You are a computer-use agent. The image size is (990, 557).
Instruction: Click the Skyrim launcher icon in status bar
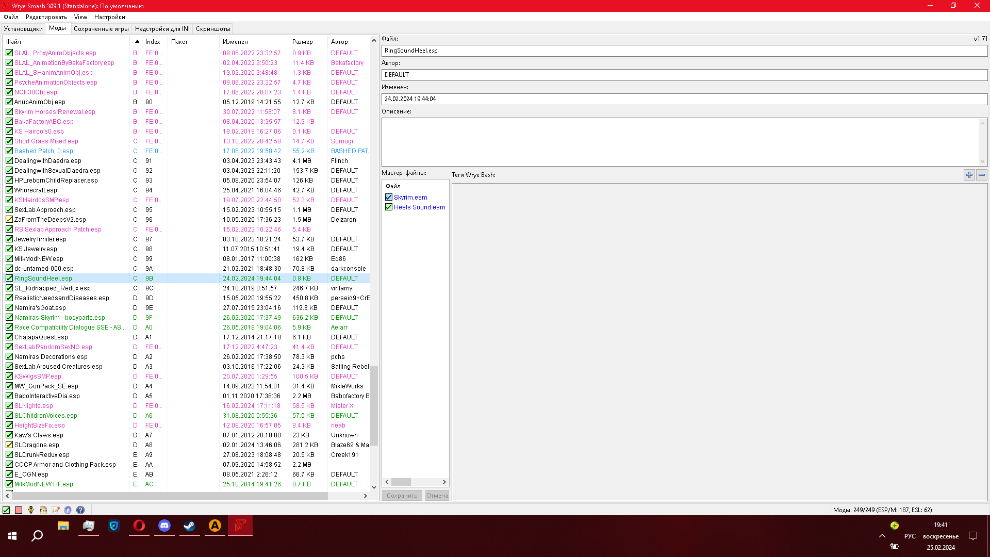(31, 510)
